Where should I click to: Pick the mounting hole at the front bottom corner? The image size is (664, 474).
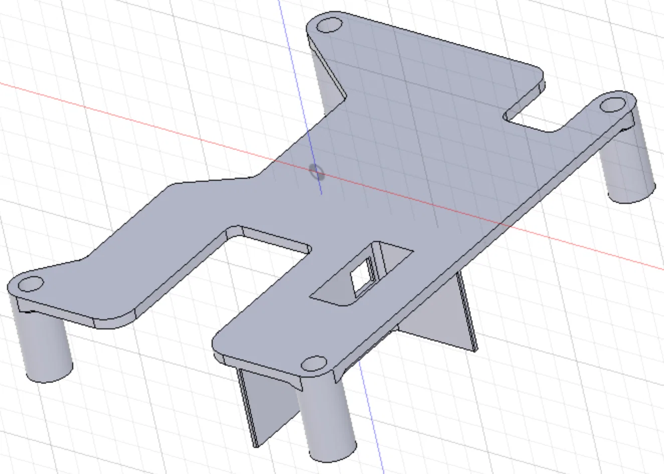click(315, 364)
